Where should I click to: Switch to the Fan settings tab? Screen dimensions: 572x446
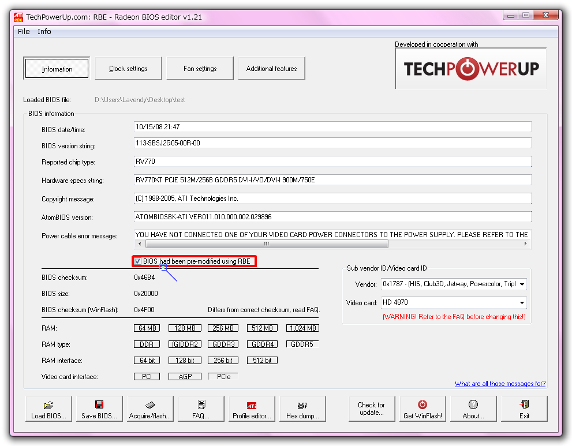pyautogui.click(x=200, y=68)
